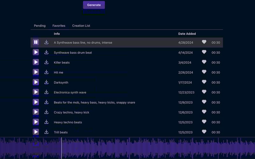Download the Beats for the mob track
Image resolution: width=255 pixels, height=159 pixels.
46,102
